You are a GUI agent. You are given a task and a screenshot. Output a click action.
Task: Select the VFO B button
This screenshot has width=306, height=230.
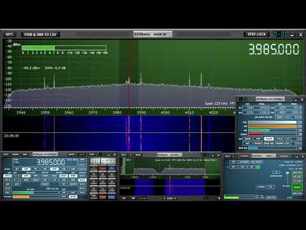[8, 180]
